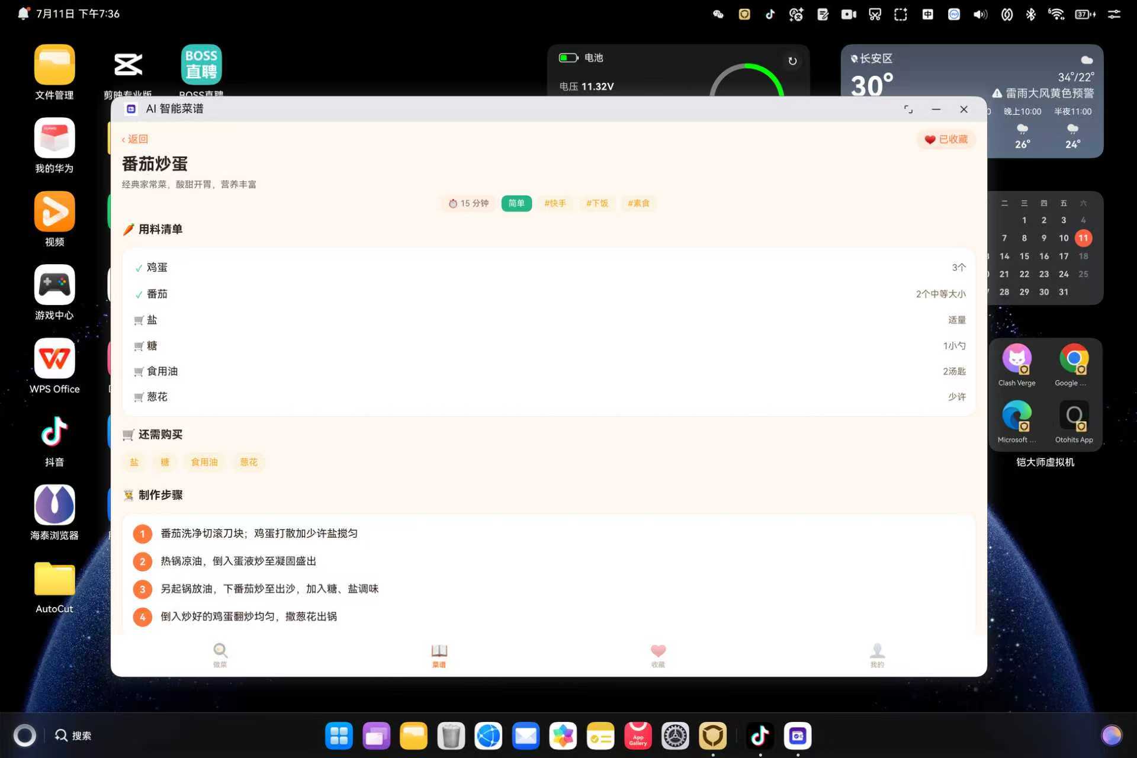Click step 2 热锅凉油 text
Image resolution: width=1137 pixels, height=758 pixels.
tap(238, 561)
